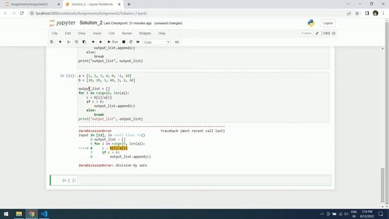This screenshot has width=389, height=219.
Task: Click the kernel idle circle indicator
Action: [334, 33]
